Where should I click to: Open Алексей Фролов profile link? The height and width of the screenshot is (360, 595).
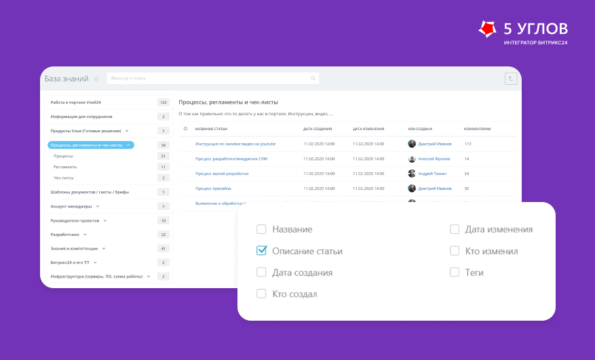click(434, 159)
